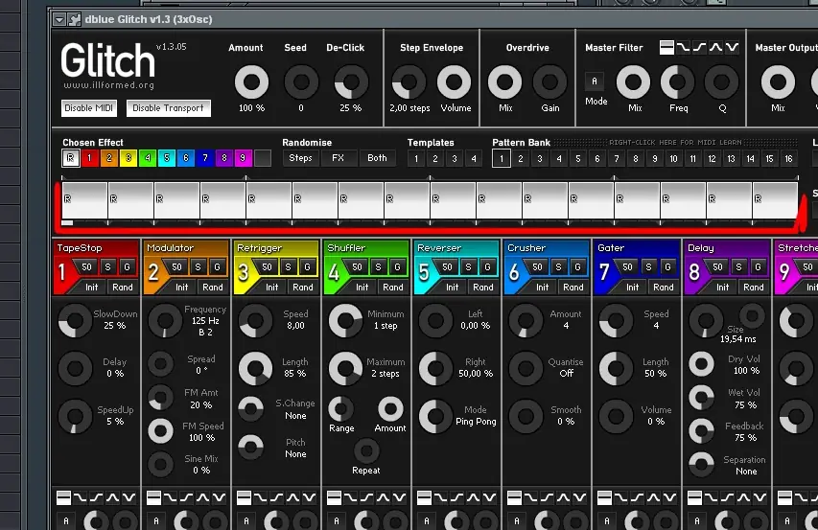
Task: Click Init on the Modulator module
Action: click(x=181, y=287)
